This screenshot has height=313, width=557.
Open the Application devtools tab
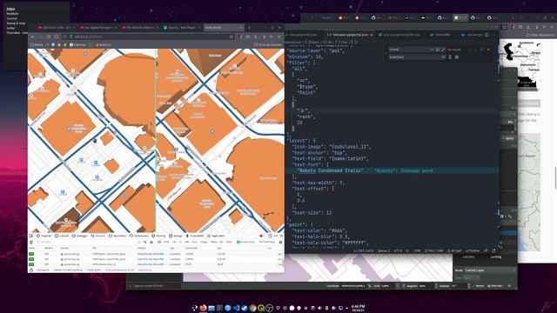(216, 236)
